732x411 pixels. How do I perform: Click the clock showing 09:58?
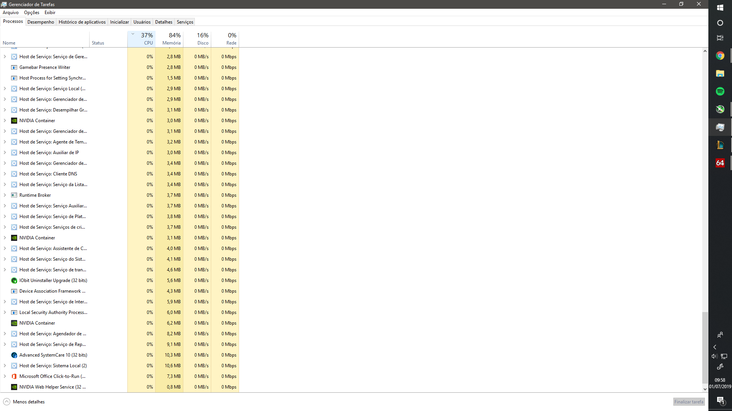[720, 380]
